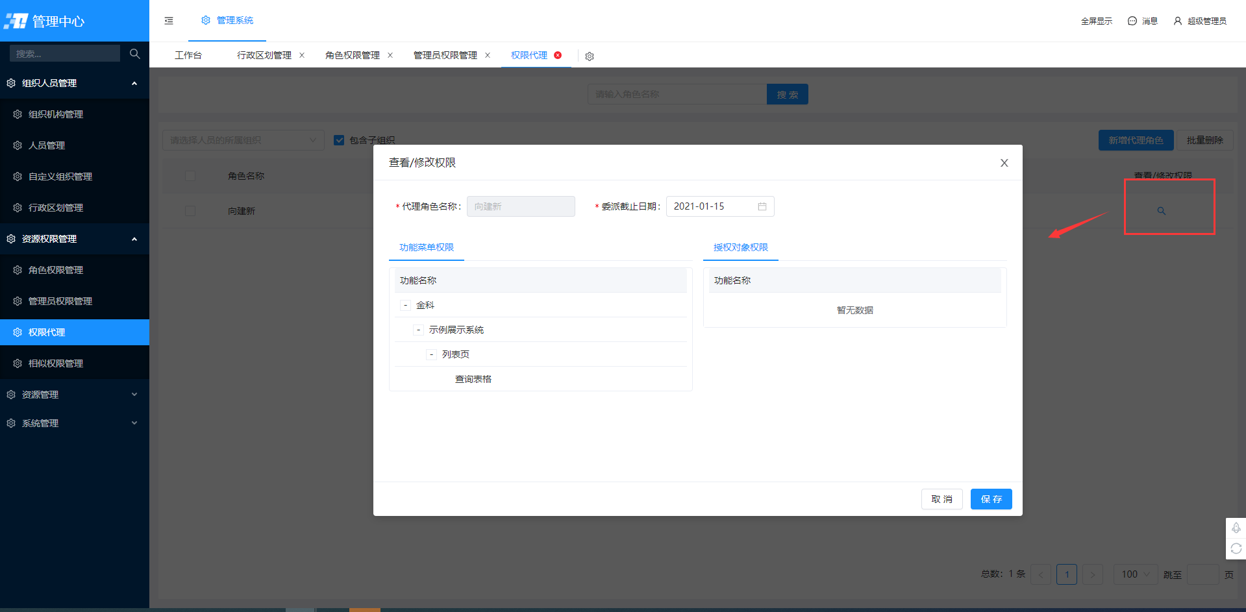Switch to the 角色权限管理 tab

[x=353, y=55]
